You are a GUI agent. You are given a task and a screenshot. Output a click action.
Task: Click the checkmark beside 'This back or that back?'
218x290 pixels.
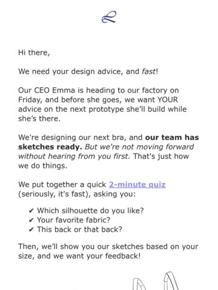31,230
